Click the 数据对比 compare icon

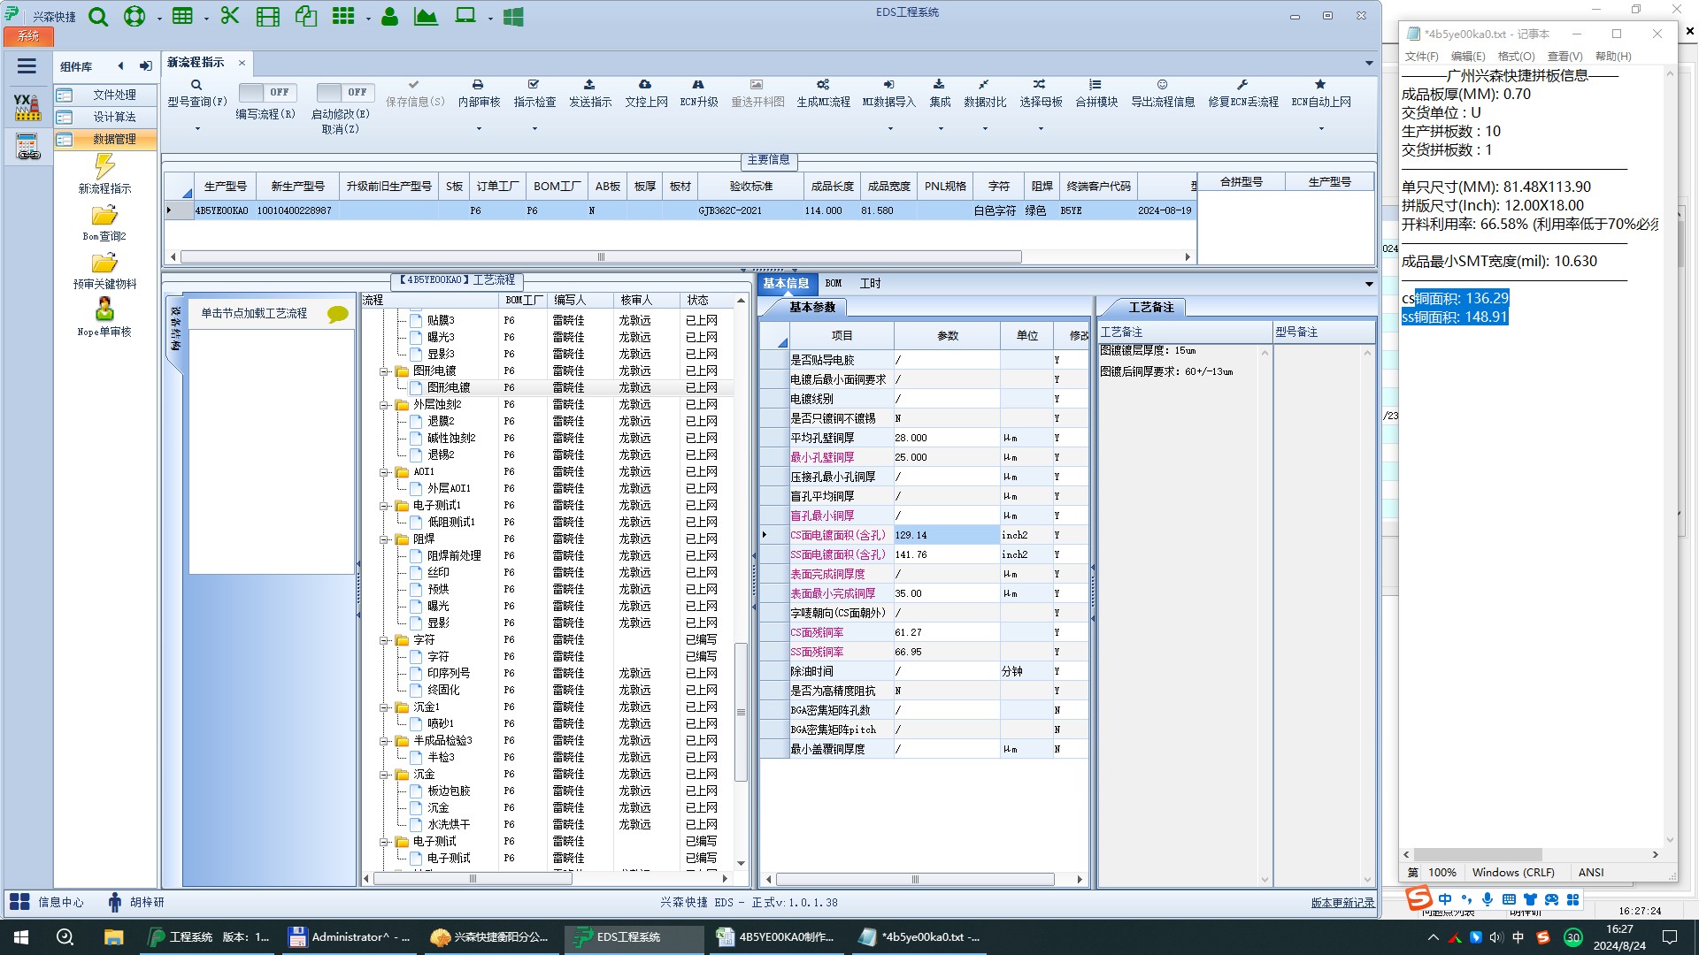(x=984, y=85)
